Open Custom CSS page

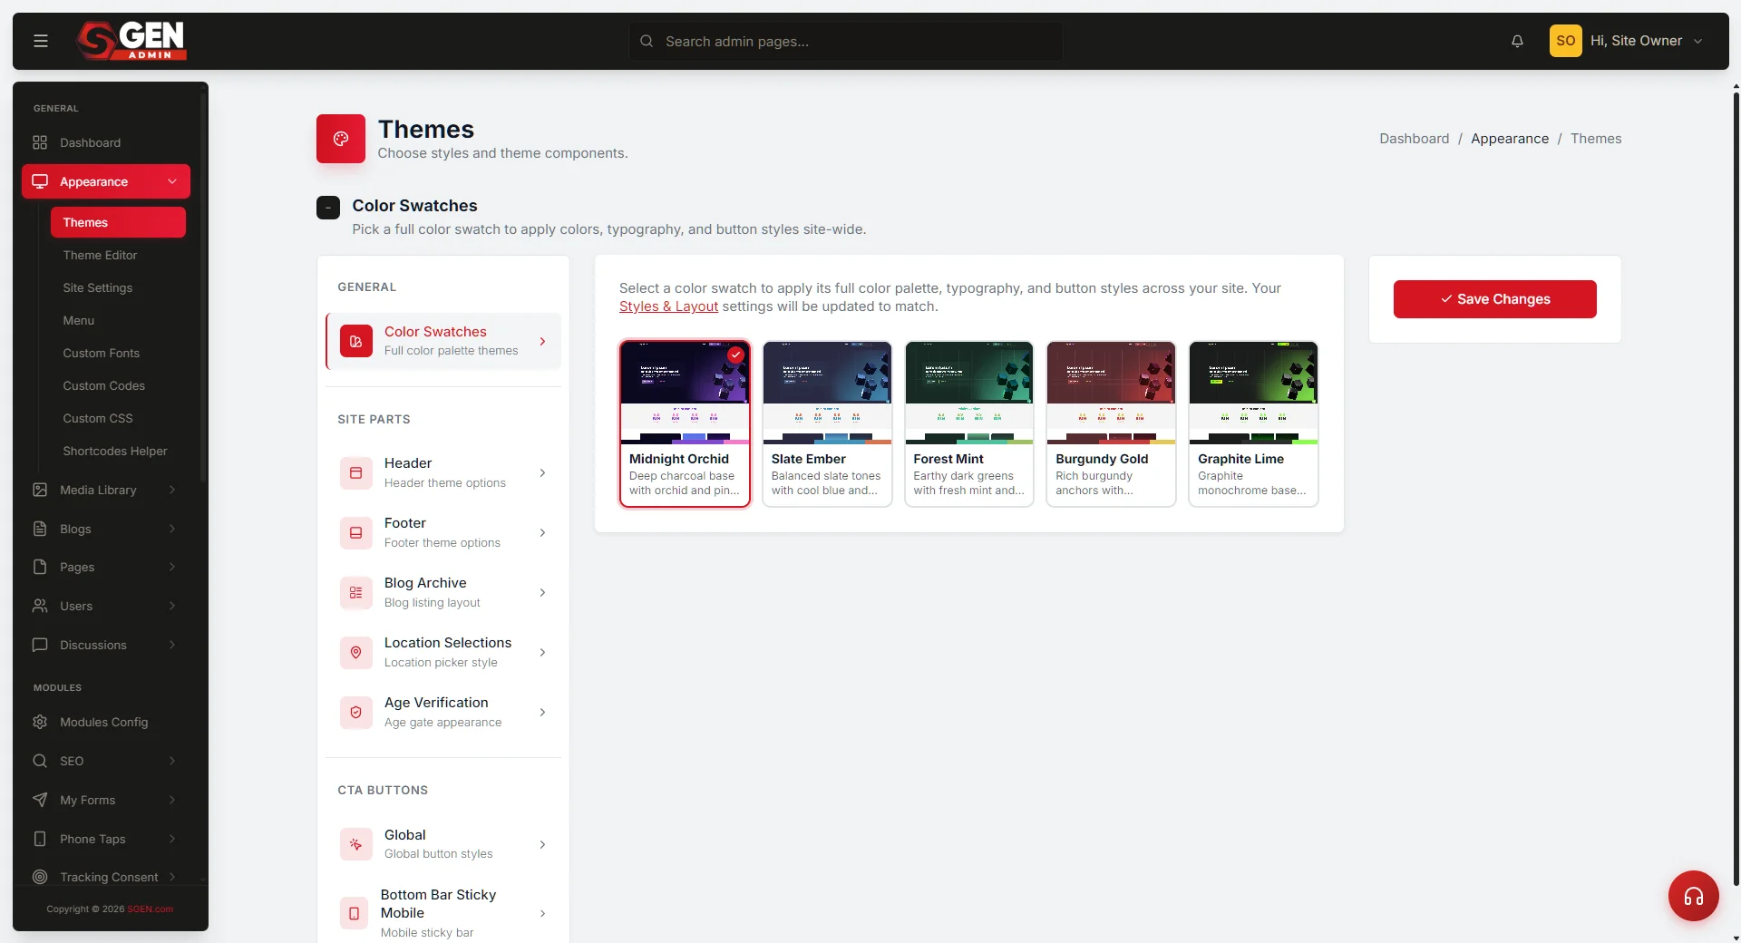[x=97, y=418]
